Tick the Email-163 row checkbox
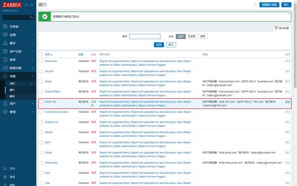 pyautogui.click(x=41, y=102)
